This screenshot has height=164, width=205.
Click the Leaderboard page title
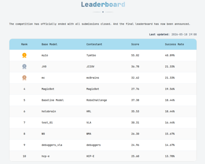tap(103, 5)
